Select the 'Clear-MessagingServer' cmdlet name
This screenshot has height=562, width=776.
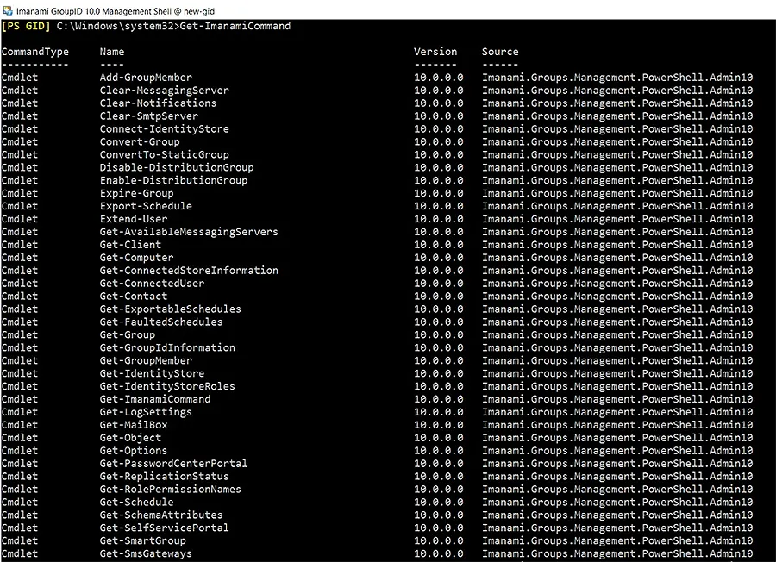165,90
